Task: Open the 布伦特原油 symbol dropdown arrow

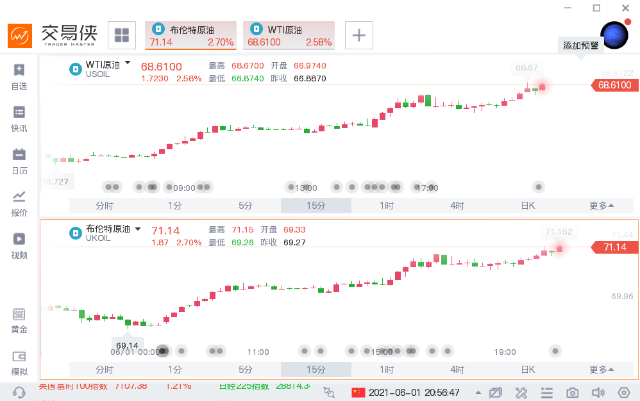Action: (x=138, y=229)
